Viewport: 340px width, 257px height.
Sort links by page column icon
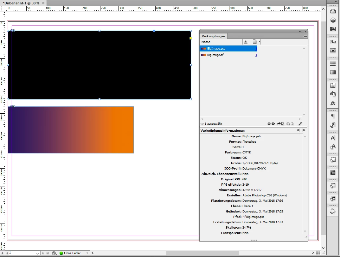[254, 42]
